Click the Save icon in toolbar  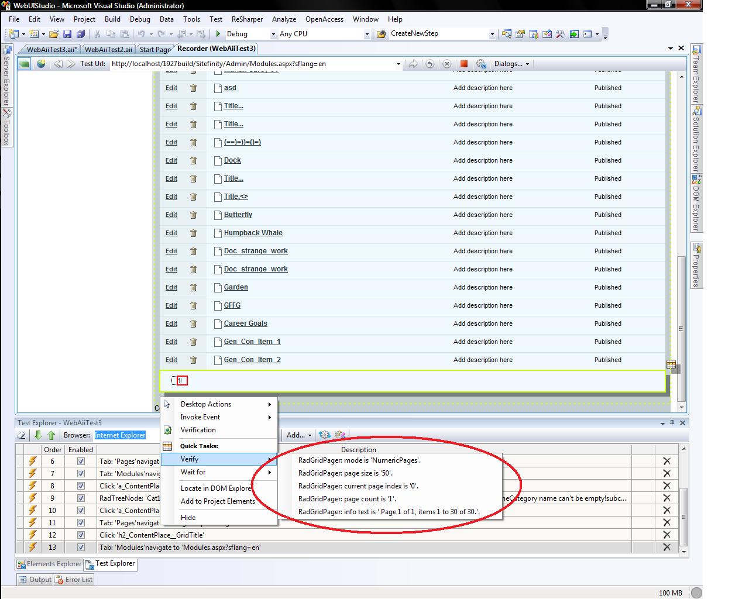[67, 34]
